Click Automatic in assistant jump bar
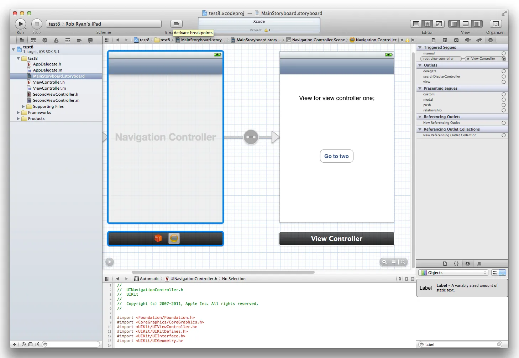519x358 pixels. (147, 279)
